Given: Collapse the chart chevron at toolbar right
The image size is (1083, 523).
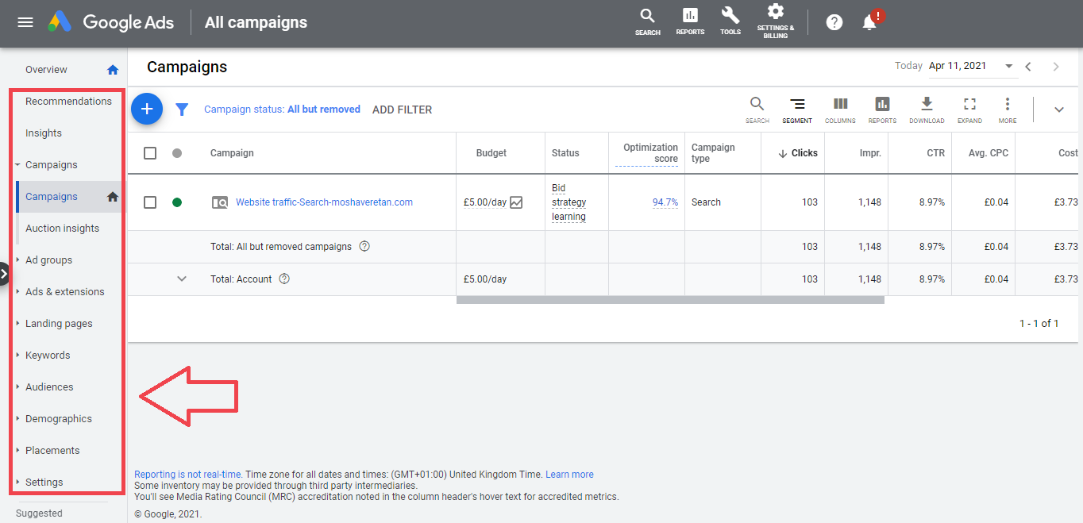Looking at the screenshot, I should (1058, 110).
